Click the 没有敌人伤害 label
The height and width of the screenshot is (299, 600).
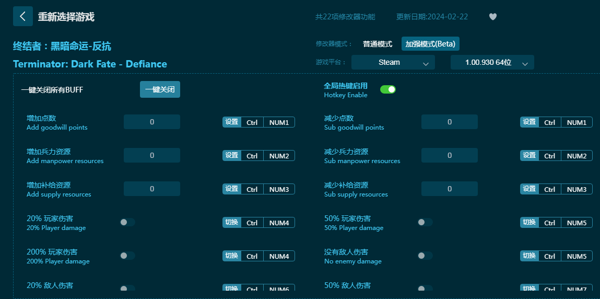coord(346,252)
